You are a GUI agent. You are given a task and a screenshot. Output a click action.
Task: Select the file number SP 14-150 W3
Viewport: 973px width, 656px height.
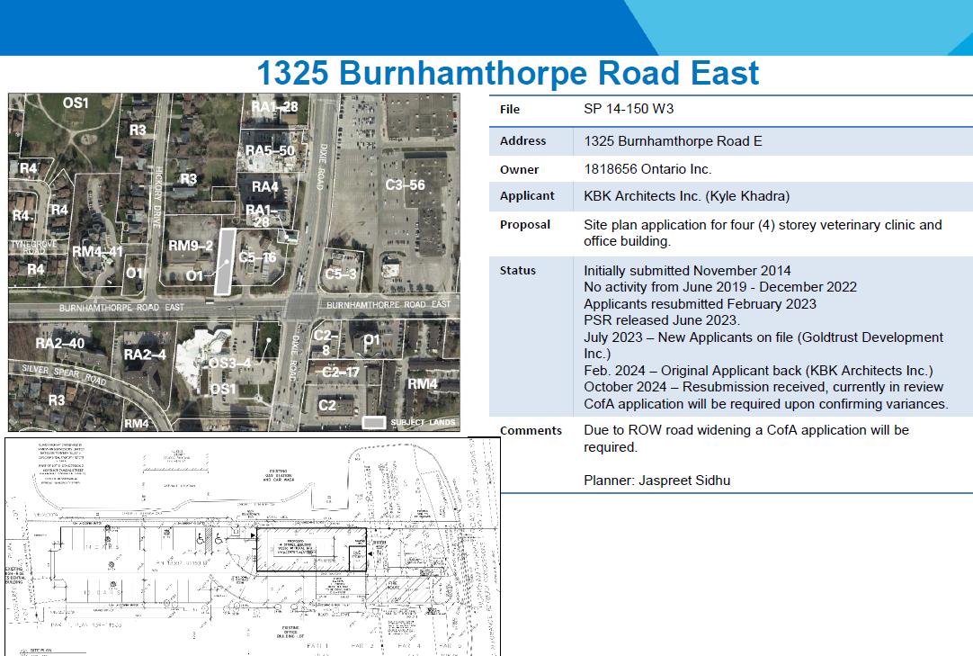point(629,110)
